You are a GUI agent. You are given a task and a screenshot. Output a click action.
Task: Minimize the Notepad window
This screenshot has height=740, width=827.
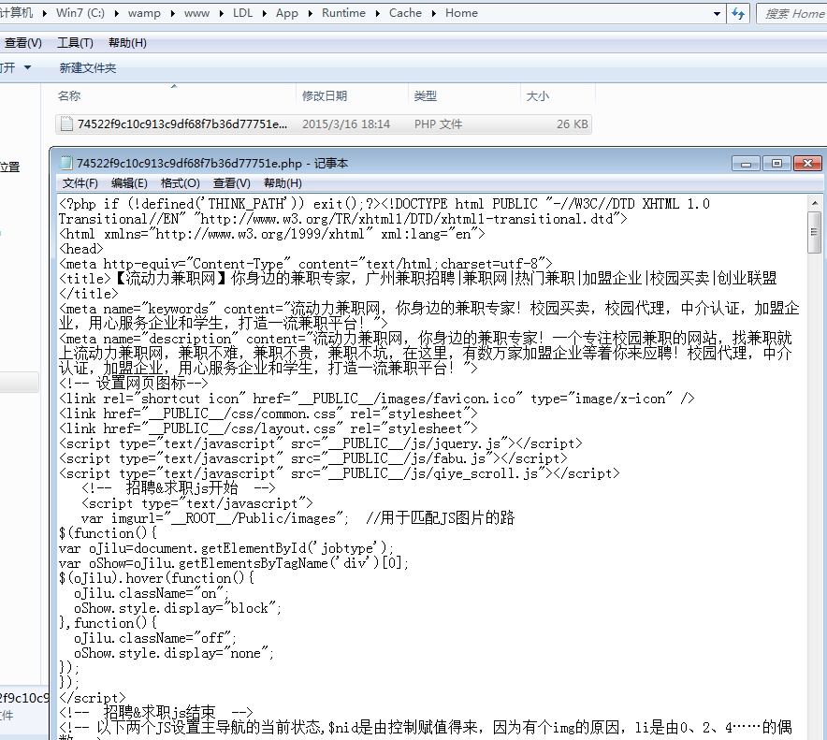pos(746,164)
